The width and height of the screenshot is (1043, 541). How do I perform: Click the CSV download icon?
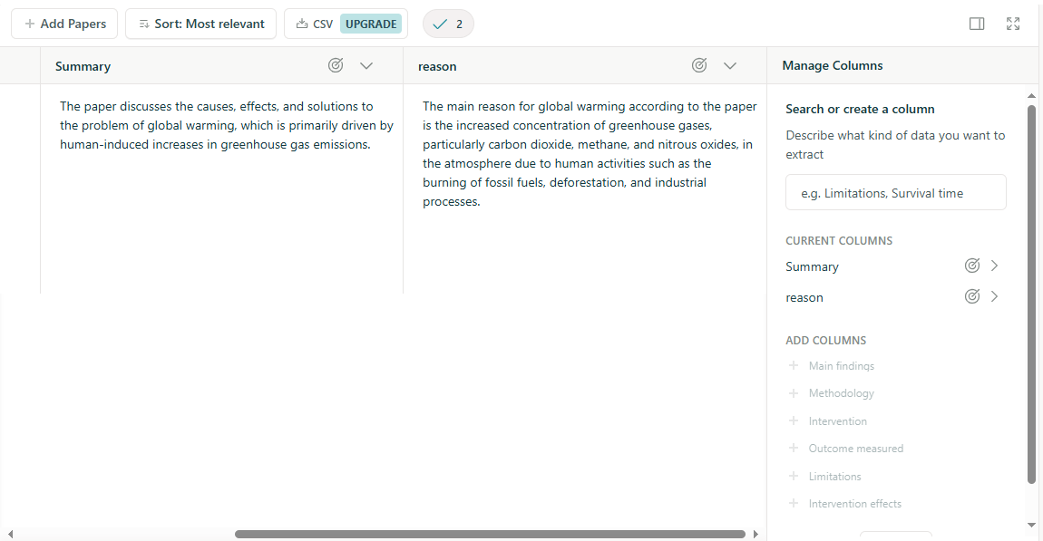(x=302, y=24)
